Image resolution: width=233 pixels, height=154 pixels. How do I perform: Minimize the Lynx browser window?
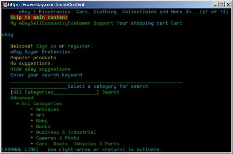pyautogui.click(x=215, y=5)
